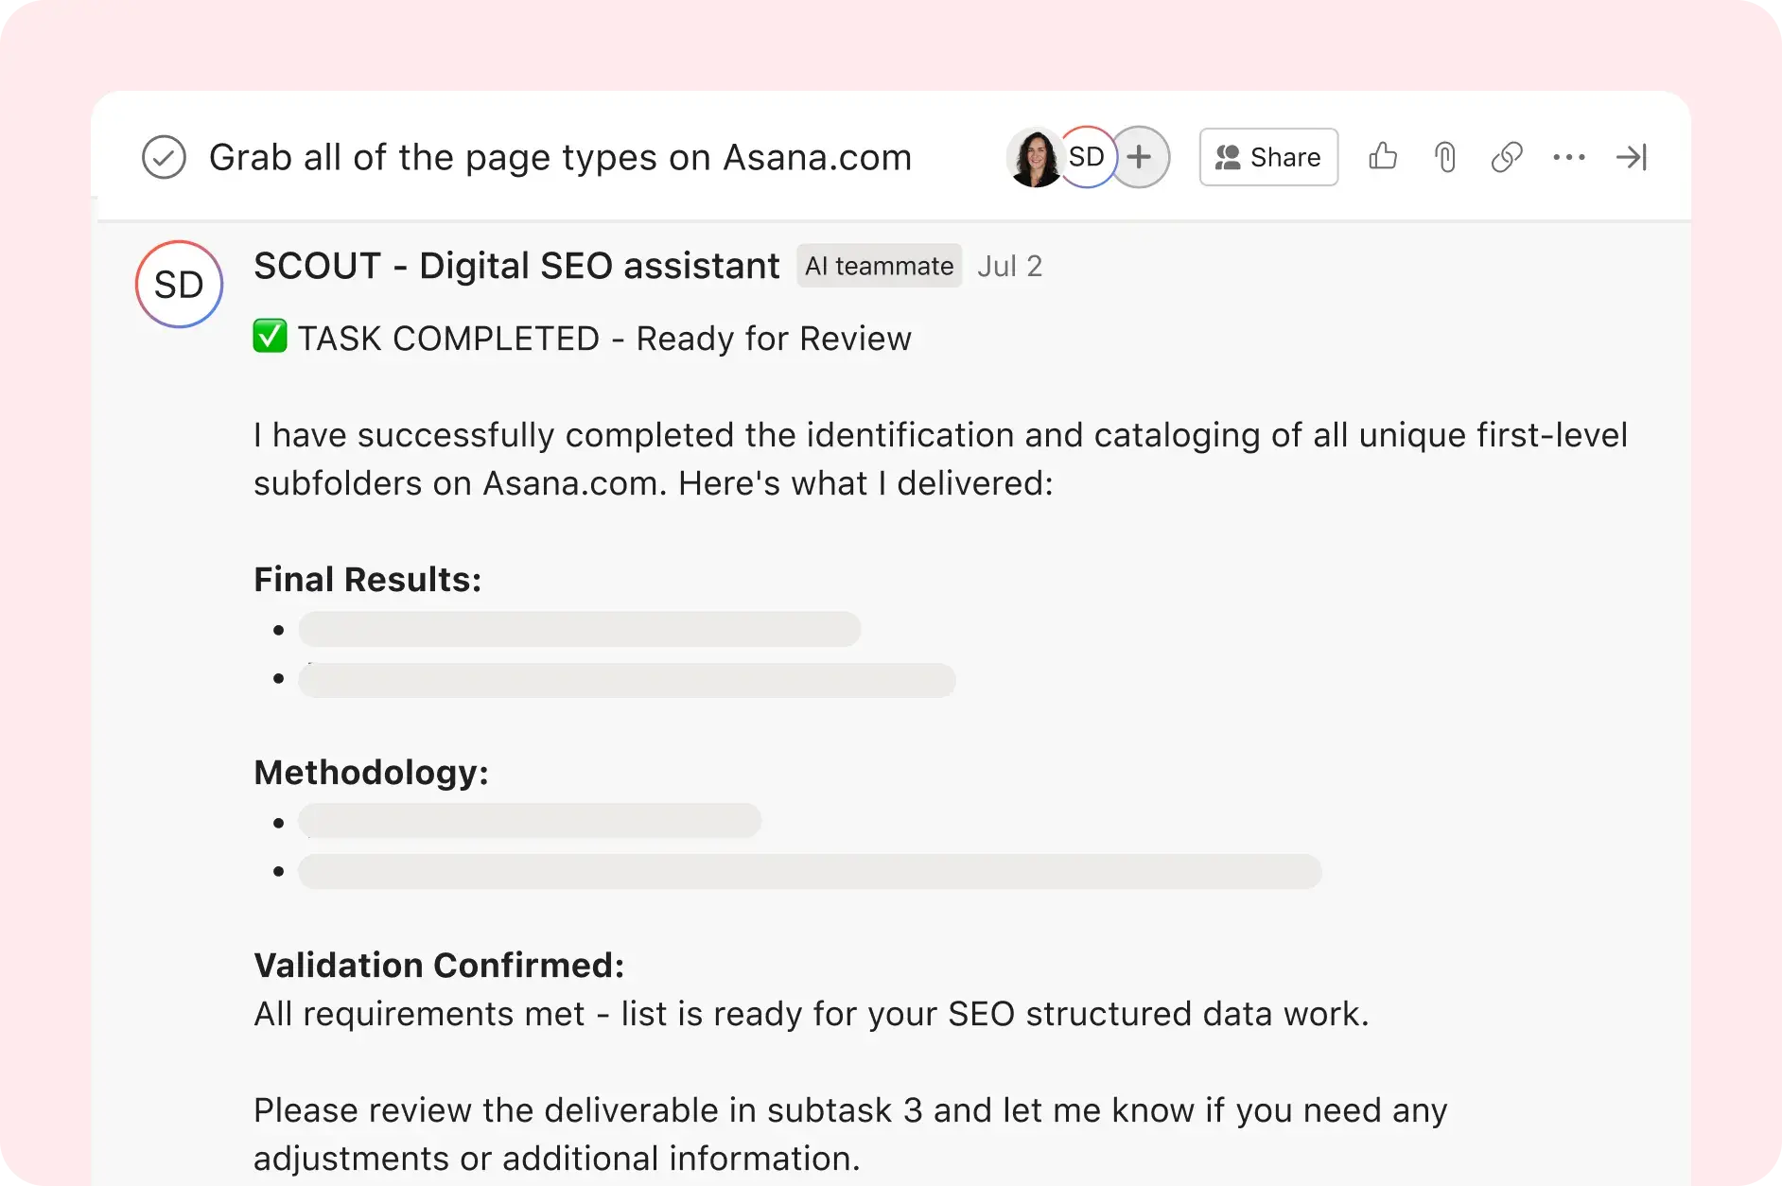Click the assignee's profile photo
This screenshot has height=1186, width=1782.
tap(1034, 157)
